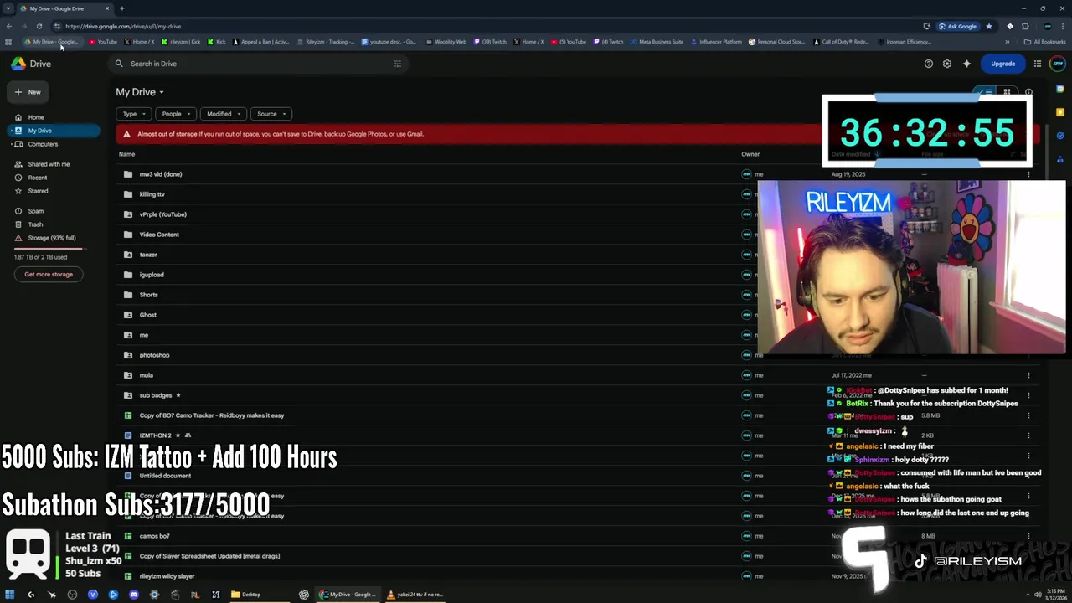Image resolution: width=1072 pixels, height=603 pixels.
Task: Show the details info panel
Action: click(x=1028, y=92)
